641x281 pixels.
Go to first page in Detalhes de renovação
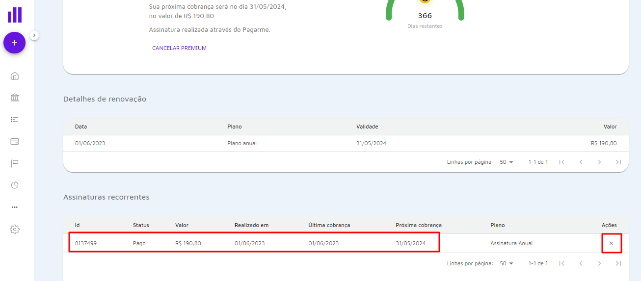tap(562, 162)
